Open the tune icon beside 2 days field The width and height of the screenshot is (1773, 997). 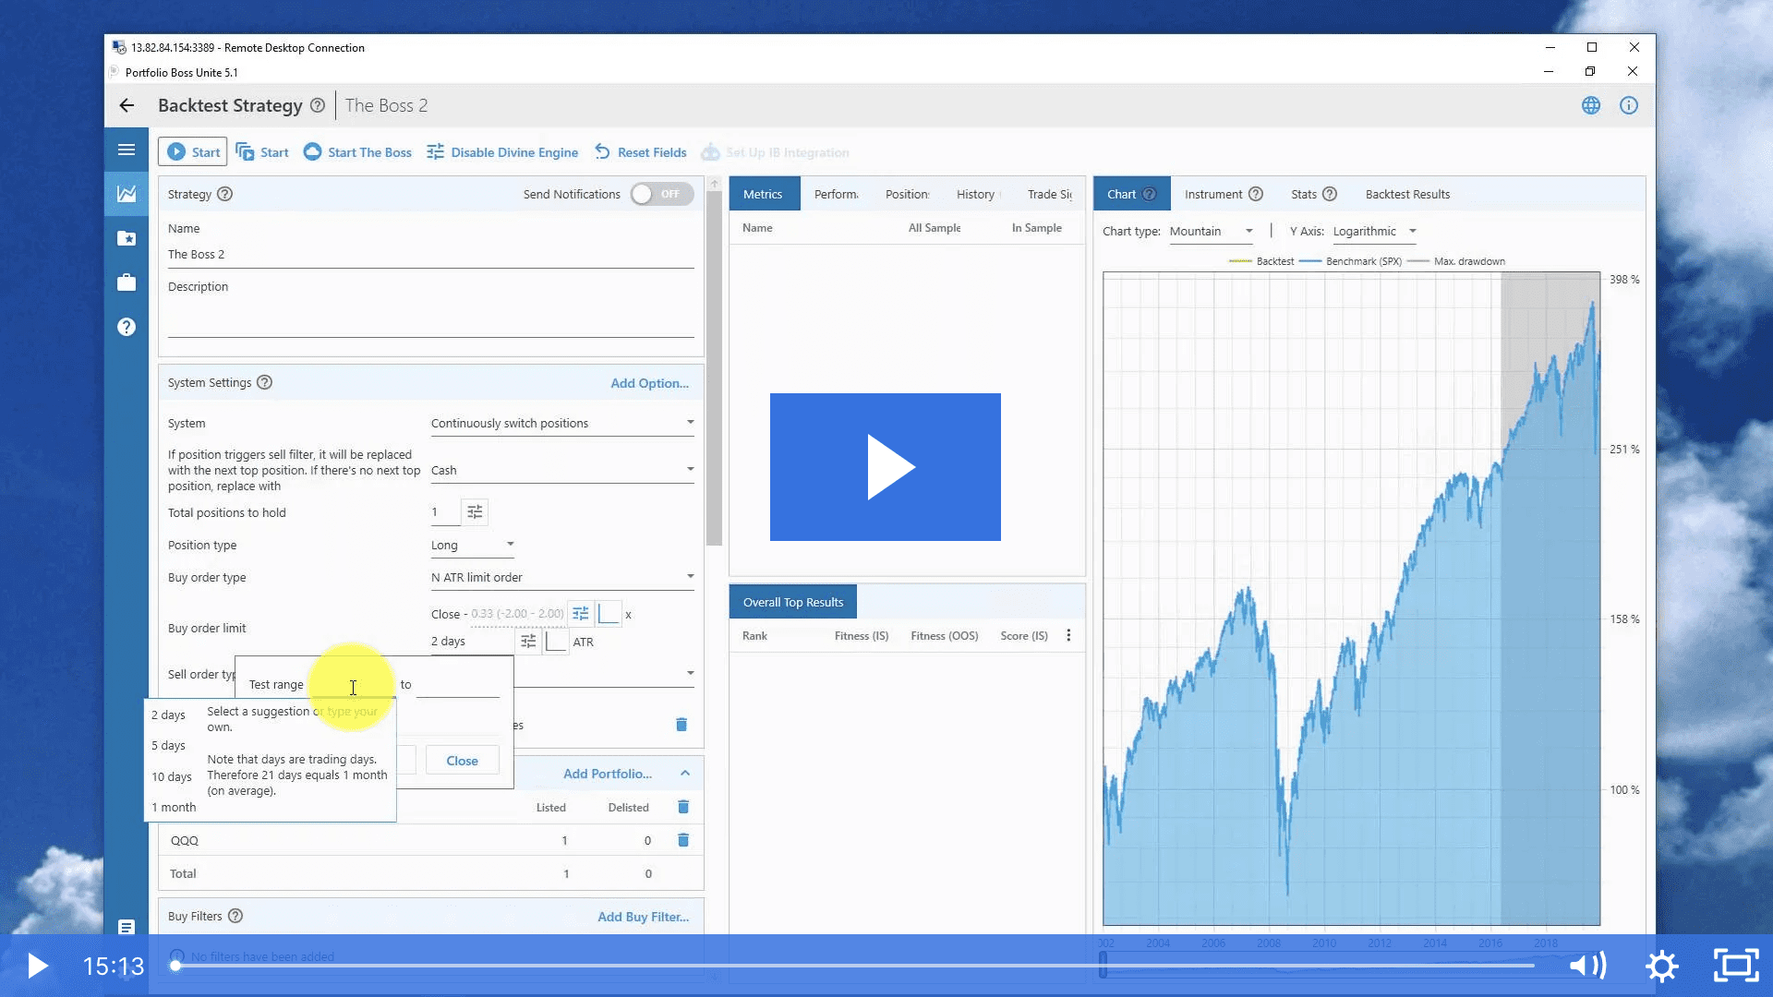click(x=528, y=641)
